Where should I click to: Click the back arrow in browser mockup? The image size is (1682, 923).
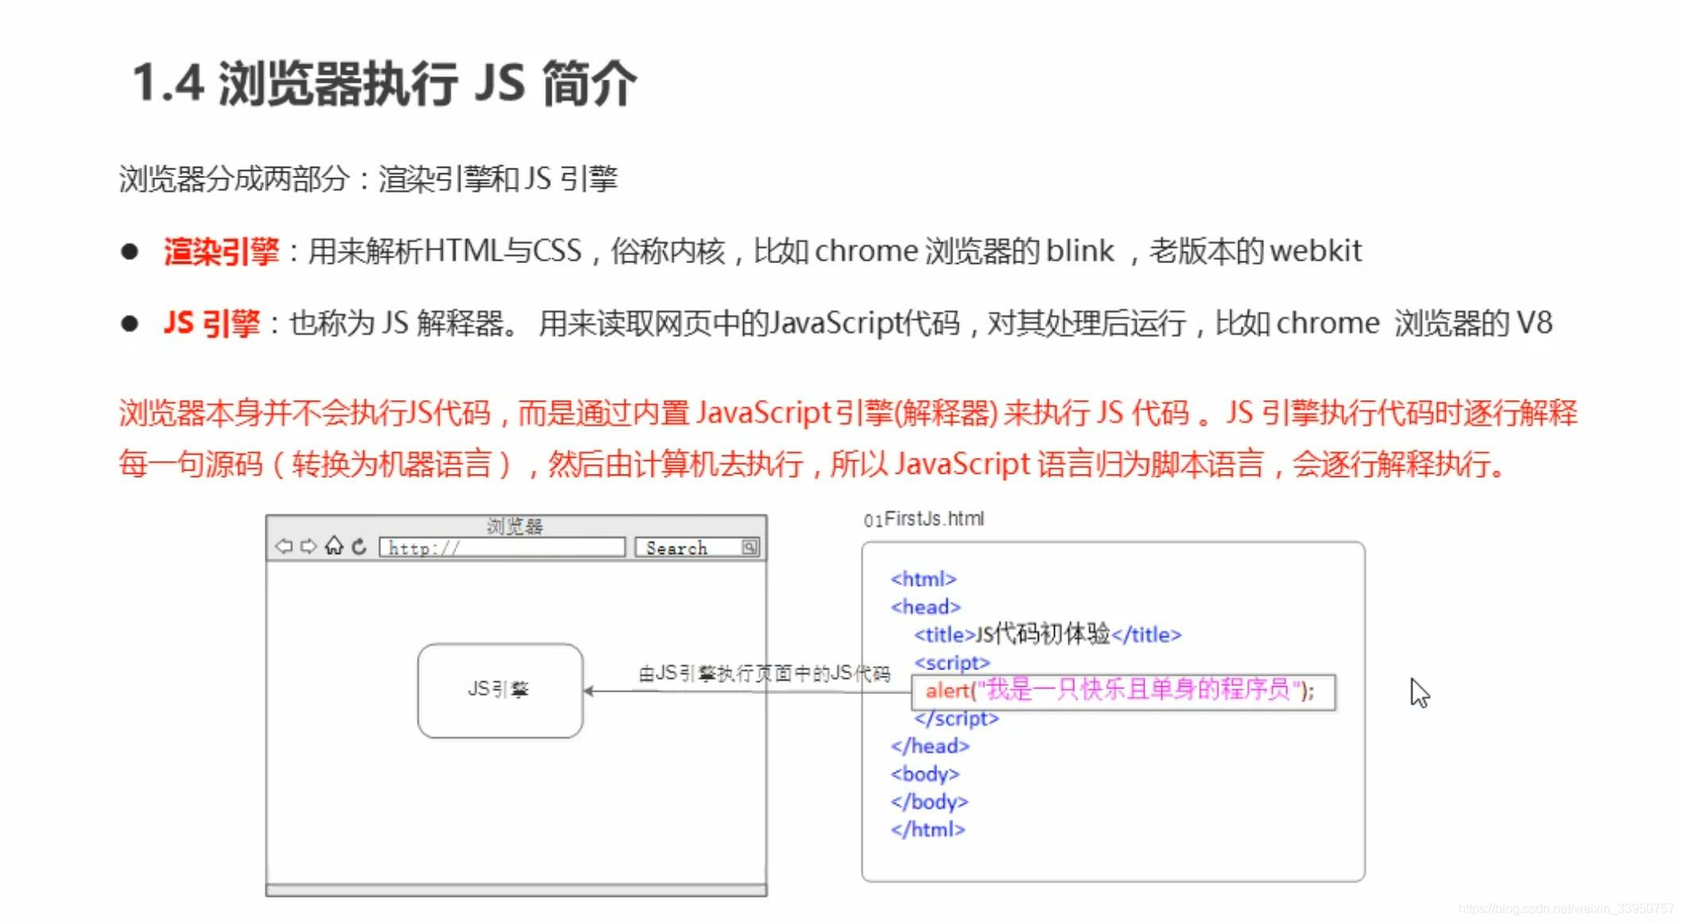284,546
